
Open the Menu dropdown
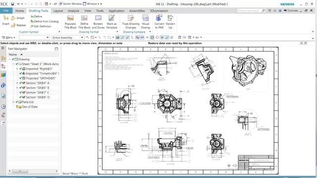point(8,38)
